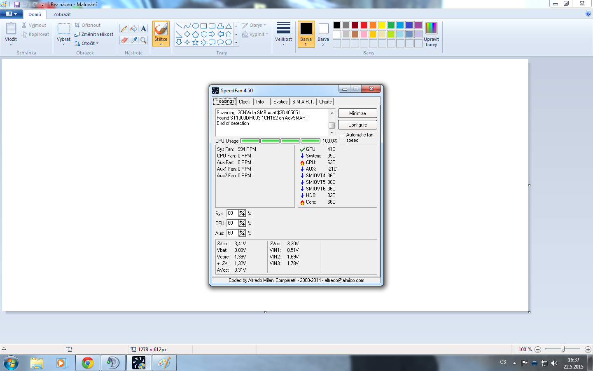Show hidden tray icons arrow
The height and width of the screenshot is (371, 593).
coord(514,363)
